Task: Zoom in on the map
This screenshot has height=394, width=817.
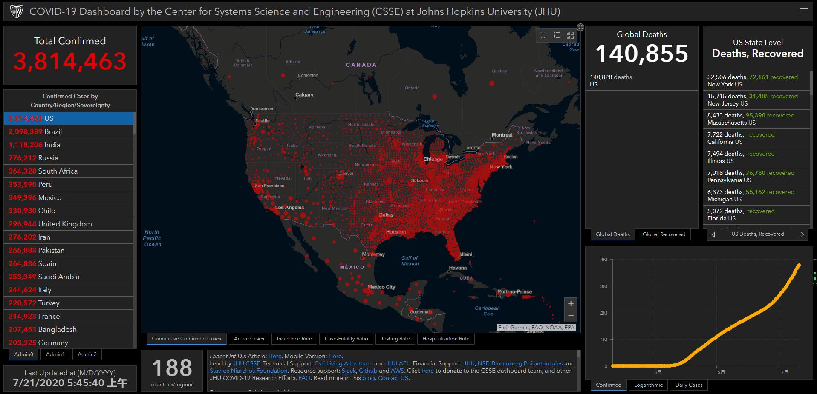Action: (571, 304)
